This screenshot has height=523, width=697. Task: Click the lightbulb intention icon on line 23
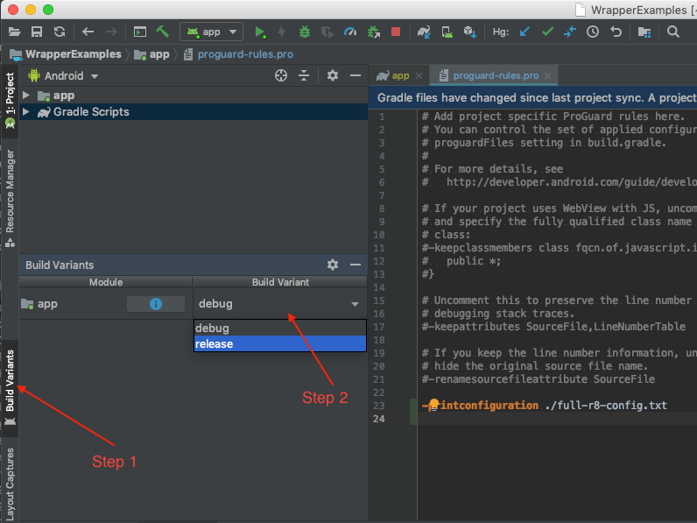(433, 404)
